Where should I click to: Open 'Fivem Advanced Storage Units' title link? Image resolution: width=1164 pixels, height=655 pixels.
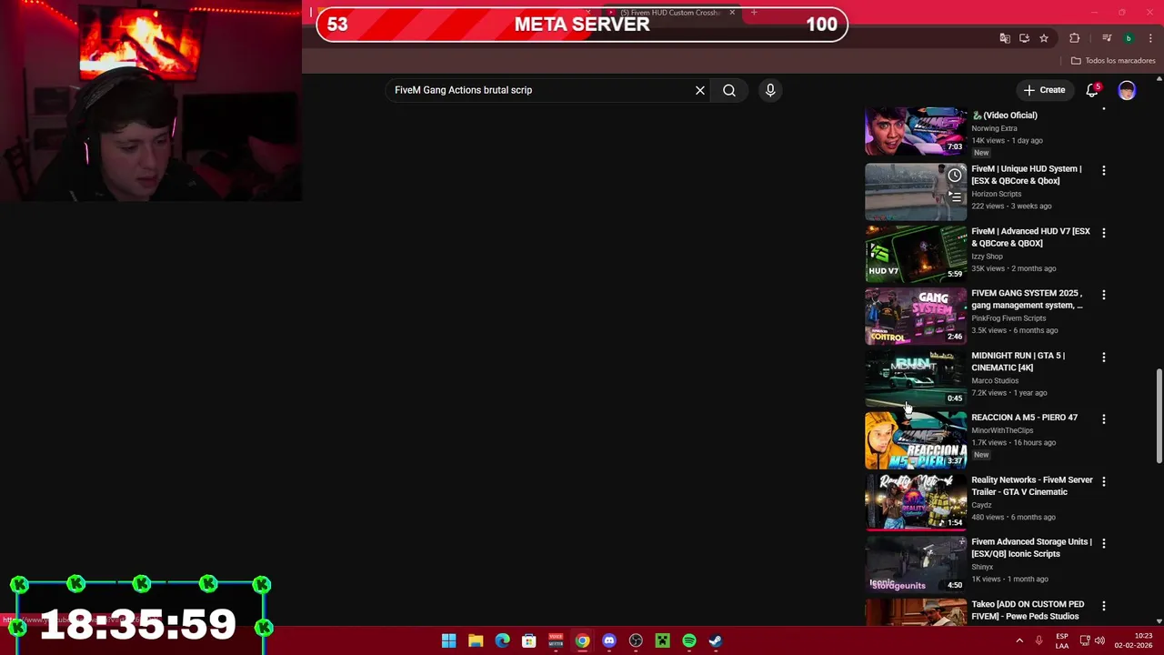[1031, 548]
